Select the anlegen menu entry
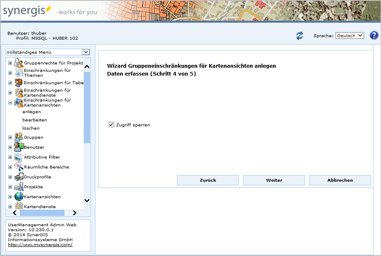Screen dimensions: 381x256 coord(31,111)
